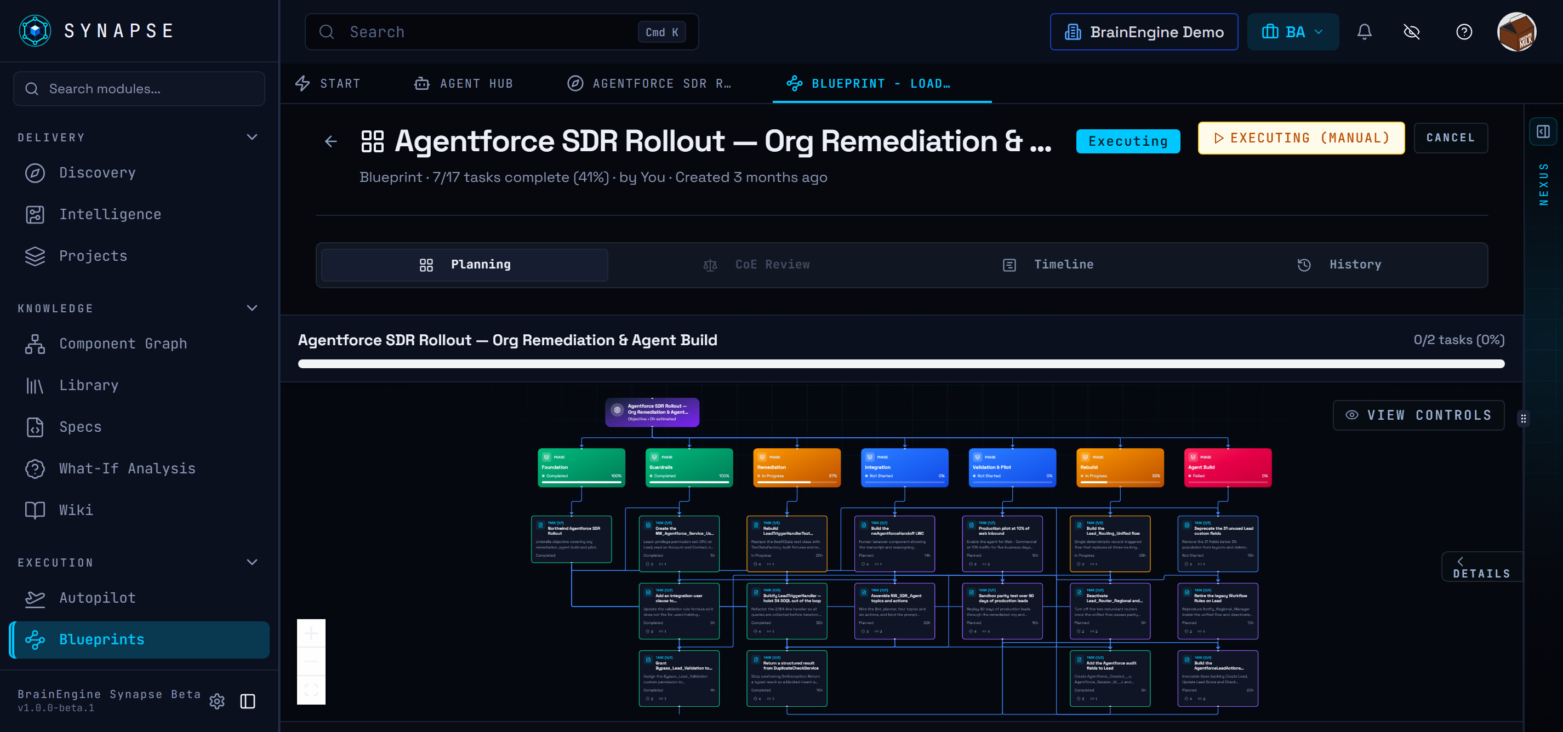Screen dimensions: 1563x732
Task: Open Intelligence module
Action: [x=139, y=214]
